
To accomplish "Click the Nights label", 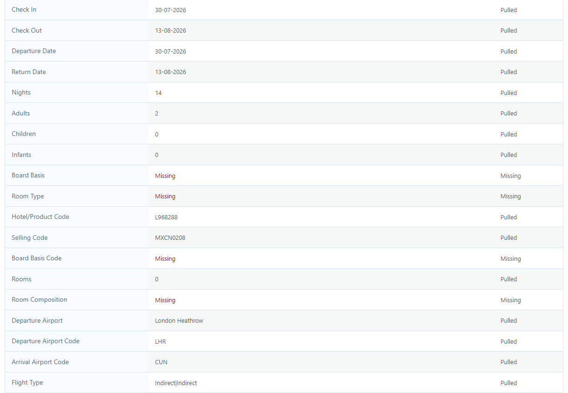I will [x=21, y=93].
